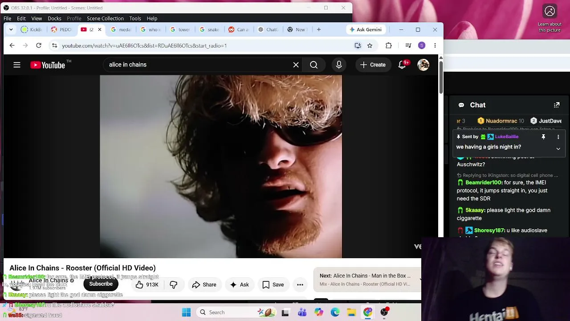Open the OBS Profile menu
The height and width of the screenshot is (321, 570).
(74, 18)
